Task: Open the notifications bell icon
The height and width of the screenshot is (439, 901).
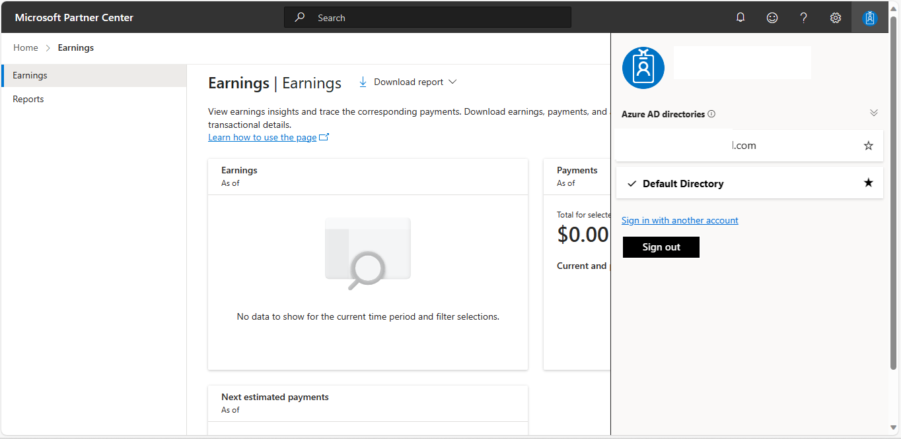Action: (740, 18)
